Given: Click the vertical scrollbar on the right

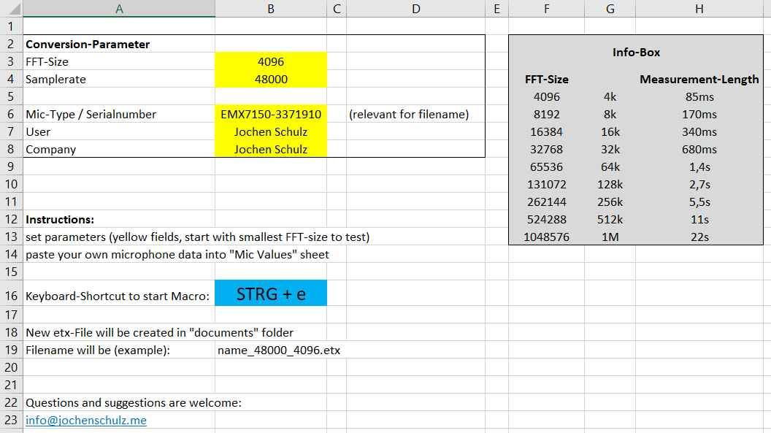Looking at the screenshot, I should click(766, 219).
